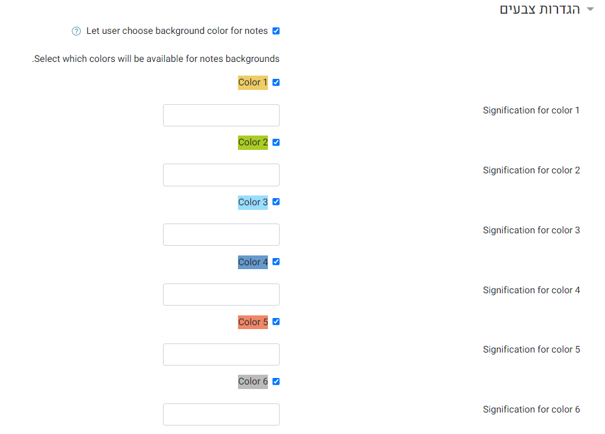Disable the Color 3 checkbox

coord(276,202)
